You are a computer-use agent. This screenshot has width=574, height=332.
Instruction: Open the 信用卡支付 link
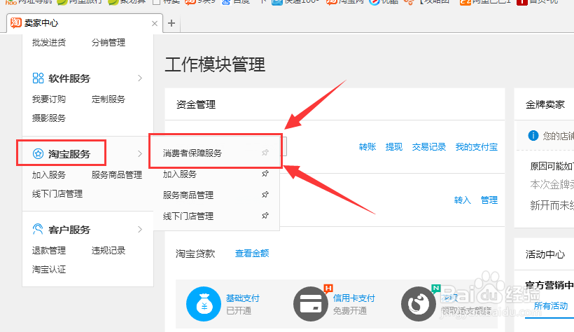pos(354,298)
